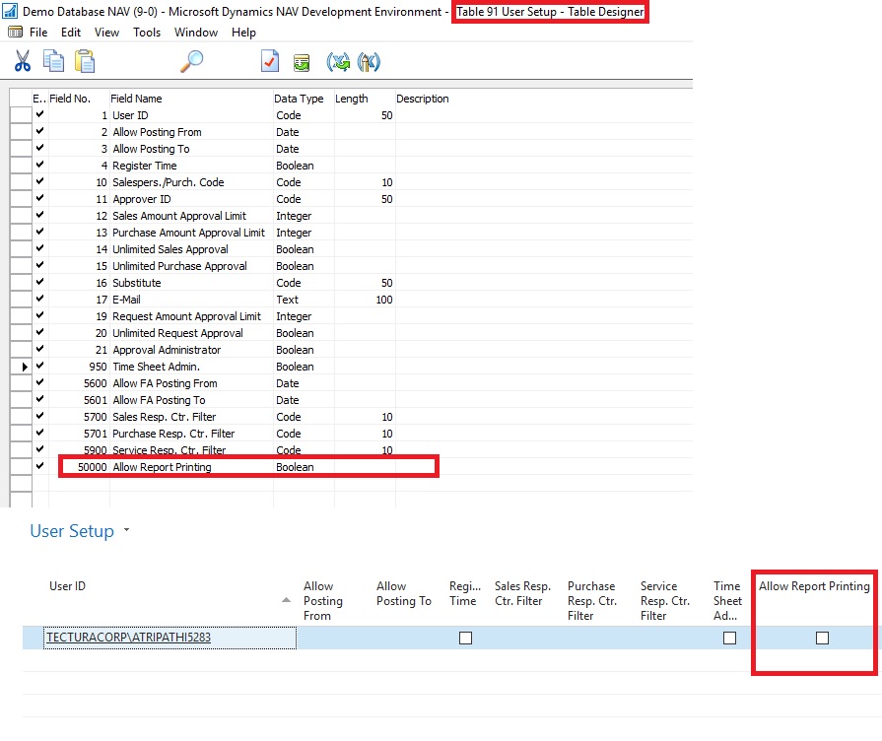The height and width of the screenshot is (741, 882).
Task: Click the E-Mail field's Data Type cell
Action: pyautogui.click(x=304, y=300)
